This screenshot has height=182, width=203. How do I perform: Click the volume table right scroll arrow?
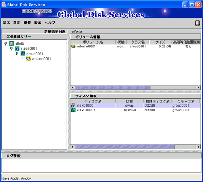(198, 87)
